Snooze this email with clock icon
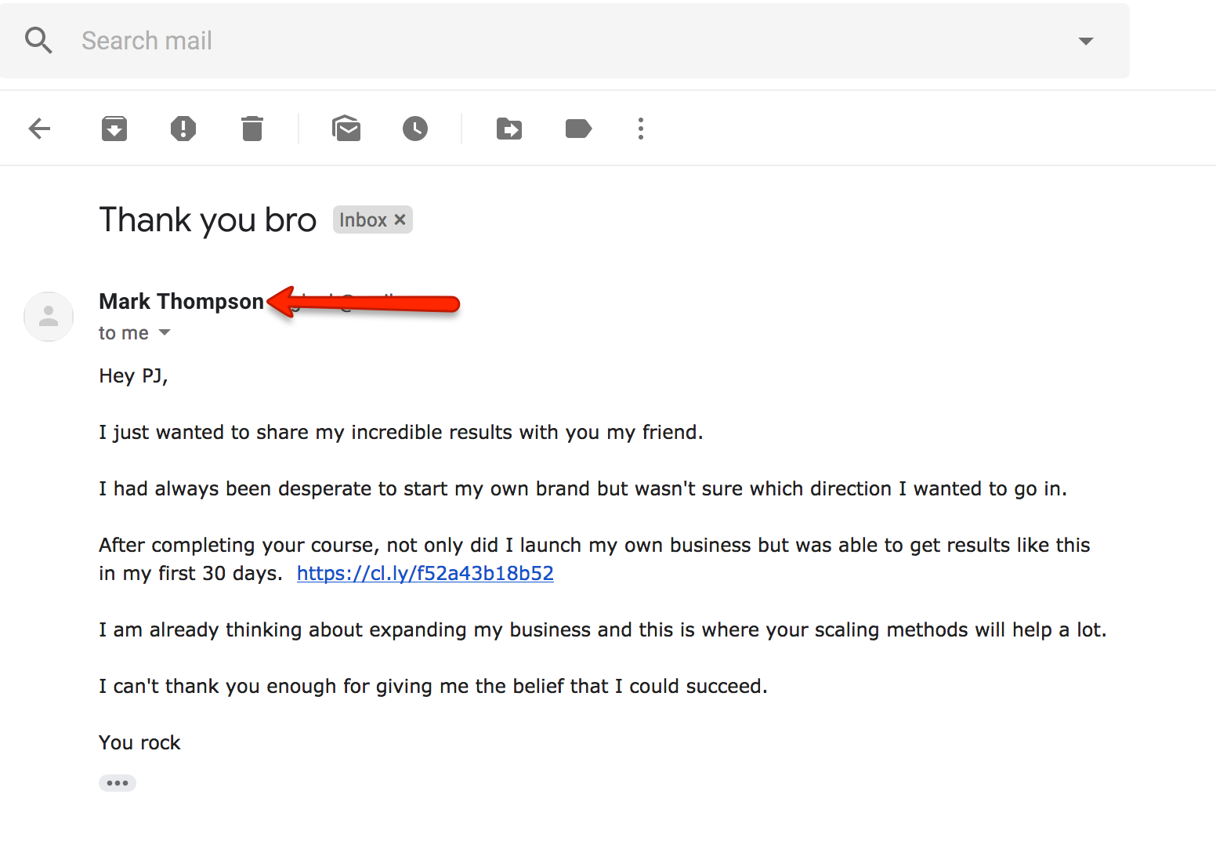1216x856 pixels. 415,129
